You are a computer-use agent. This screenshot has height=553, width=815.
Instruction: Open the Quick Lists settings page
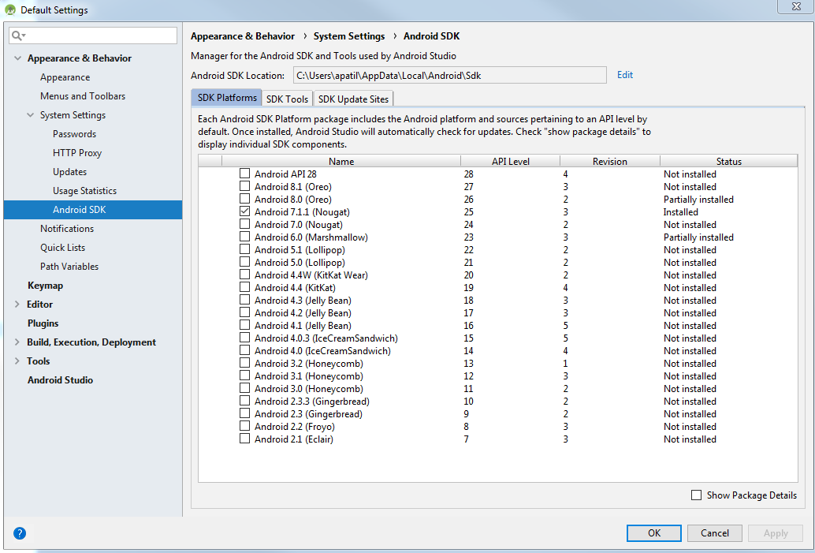tap(63, 248)
